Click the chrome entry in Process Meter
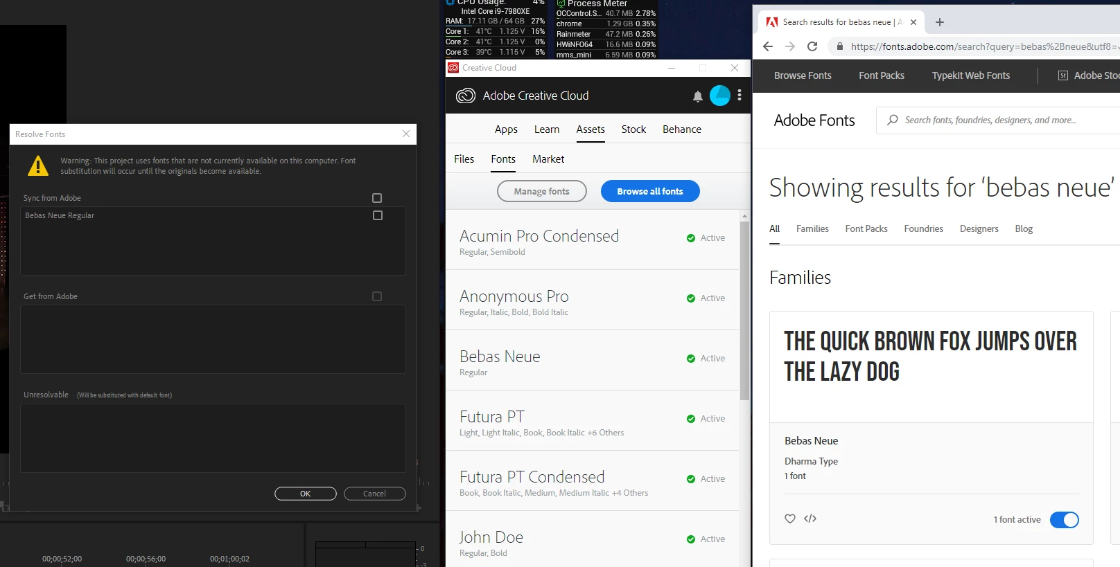Viewport: 1120px width, 567px height. [x=606, y=24]
